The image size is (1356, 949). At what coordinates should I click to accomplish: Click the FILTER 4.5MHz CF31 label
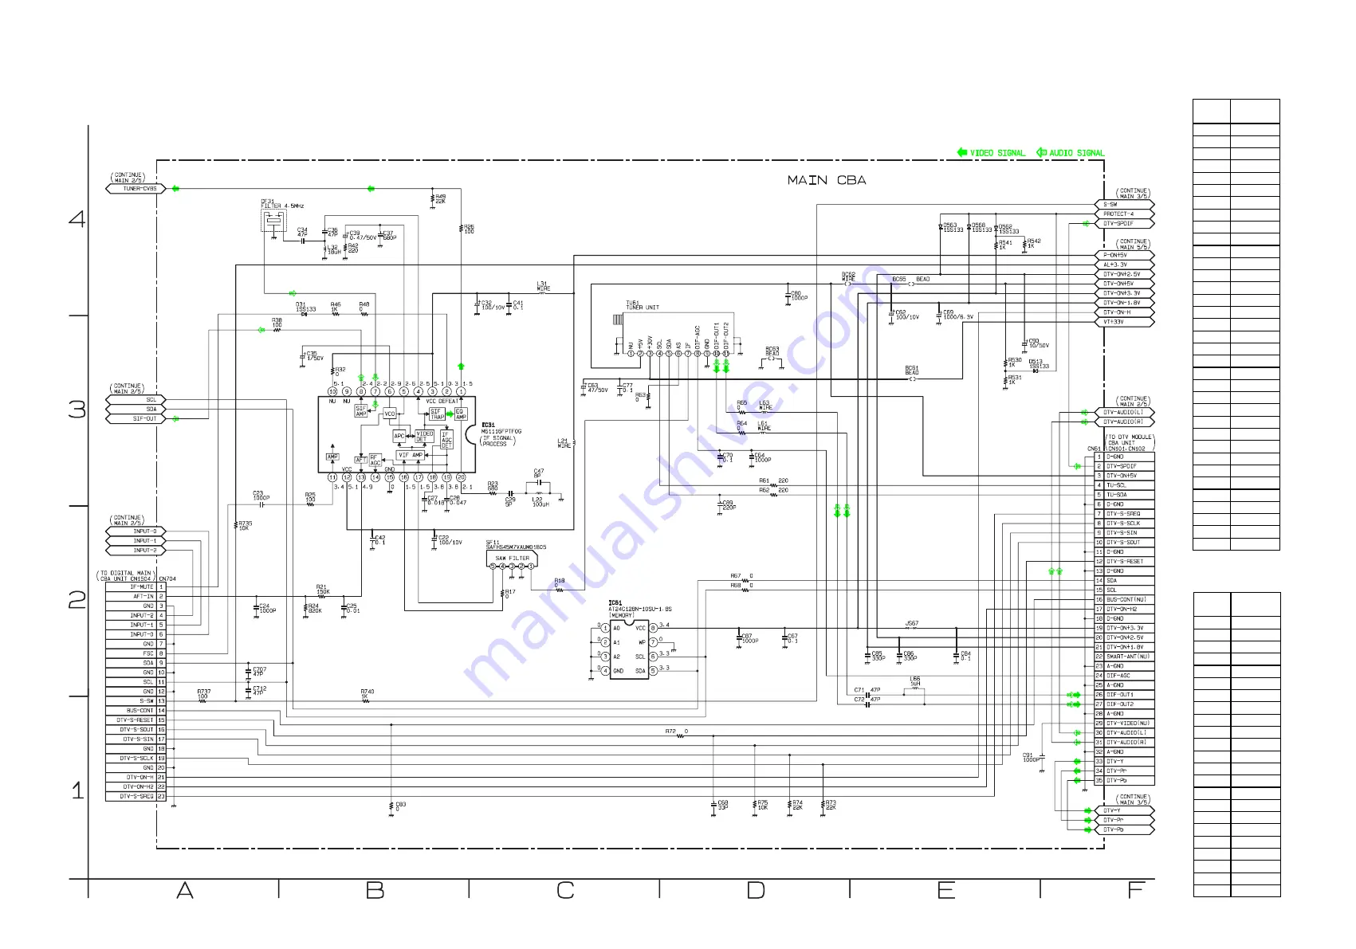point(282,204)
